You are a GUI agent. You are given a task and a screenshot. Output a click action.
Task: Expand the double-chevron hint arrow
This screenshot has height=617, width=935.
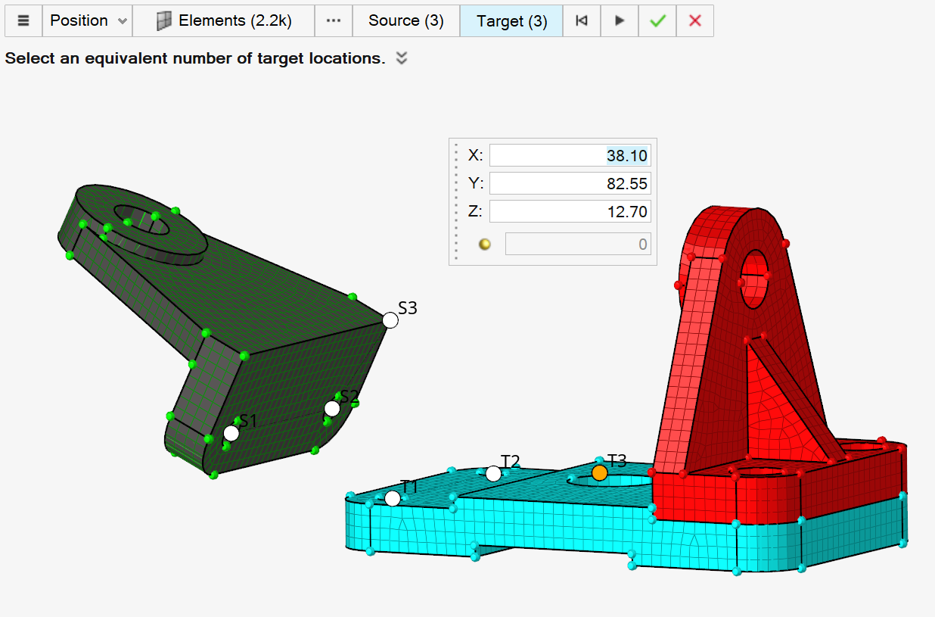[402, 58]
